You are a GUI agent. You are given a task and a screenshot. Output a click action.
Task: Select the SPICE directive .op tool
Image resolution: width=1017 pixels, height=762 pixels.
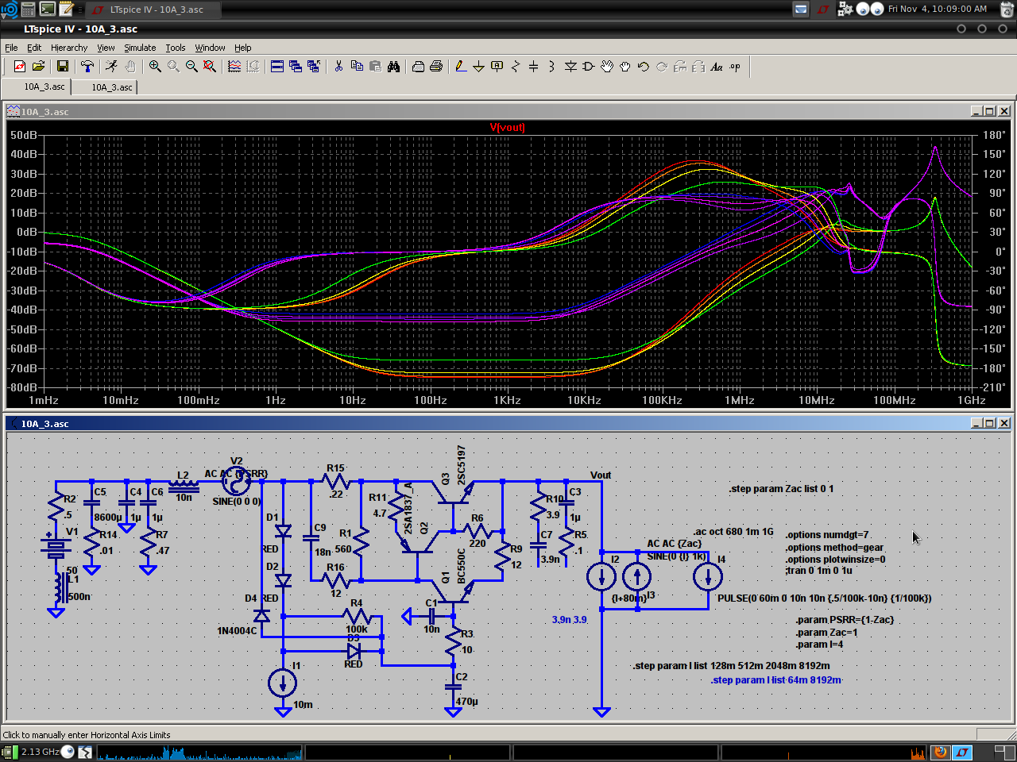(735, 67)
